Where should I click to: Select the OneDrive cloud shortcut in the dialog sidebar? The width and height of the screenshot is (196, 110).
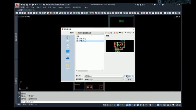click(x=68, y=60)
